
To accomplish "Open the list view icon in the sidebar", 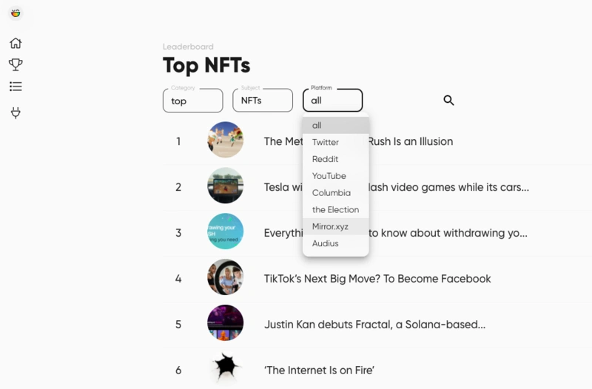I will (x=16, y=87).
